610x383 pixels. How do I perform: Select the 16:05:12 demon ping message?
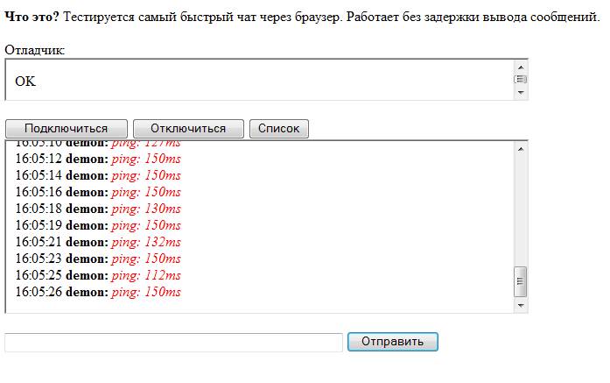(98, 159)
